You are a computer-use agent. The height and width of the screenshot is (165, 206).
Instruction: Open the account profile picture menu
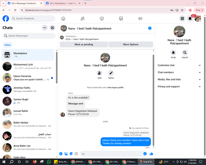198,19
